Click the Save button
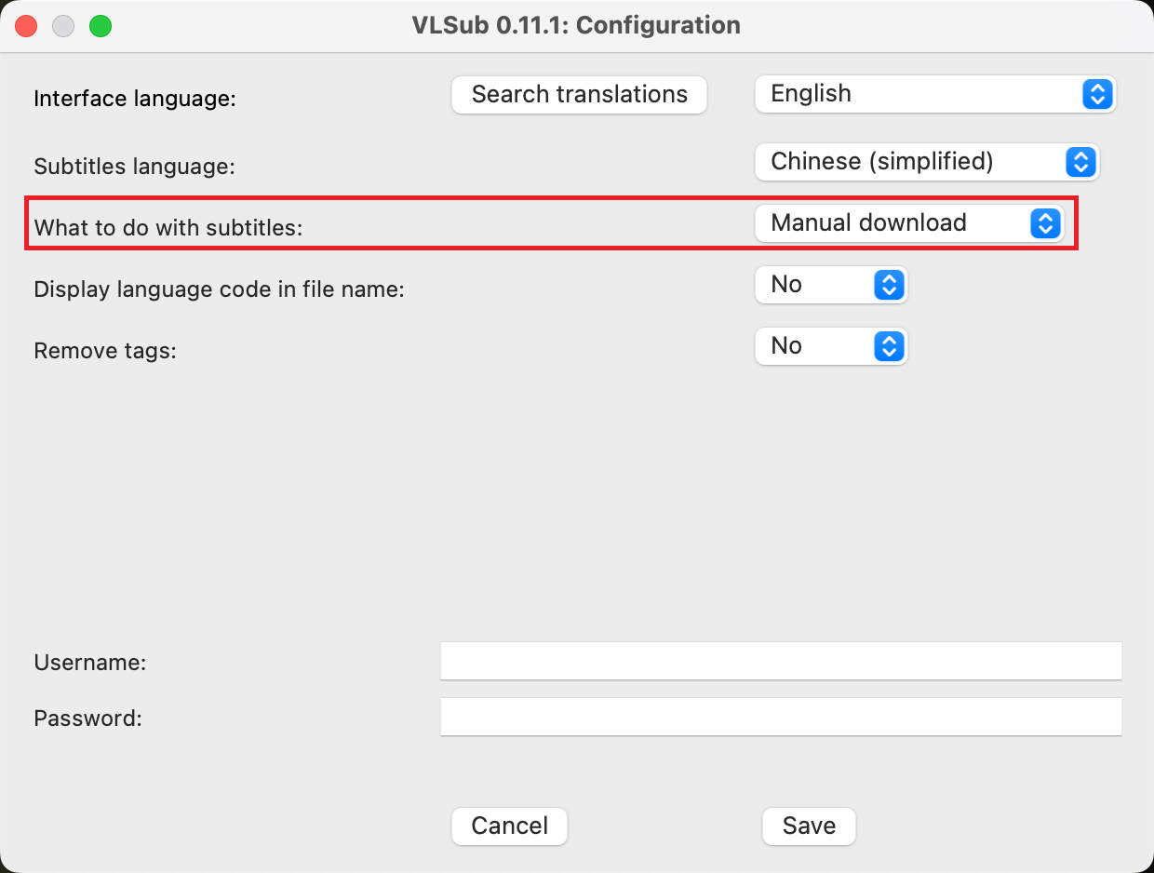Image resolution: width=1154 pixels, height=873 pixels. [809, 826]
